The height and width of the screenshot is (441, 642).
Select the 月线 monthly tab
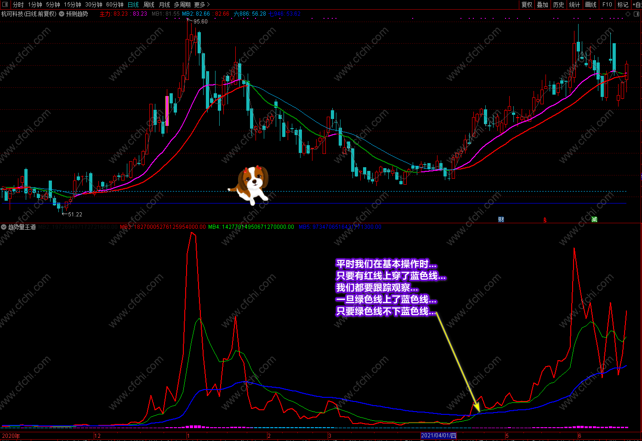tap(164, 5)
